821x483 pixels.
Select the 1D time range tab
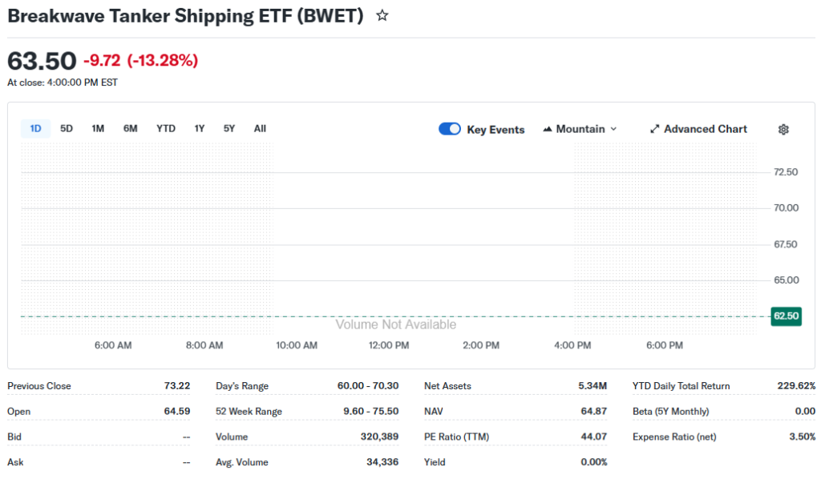point(35,128)
